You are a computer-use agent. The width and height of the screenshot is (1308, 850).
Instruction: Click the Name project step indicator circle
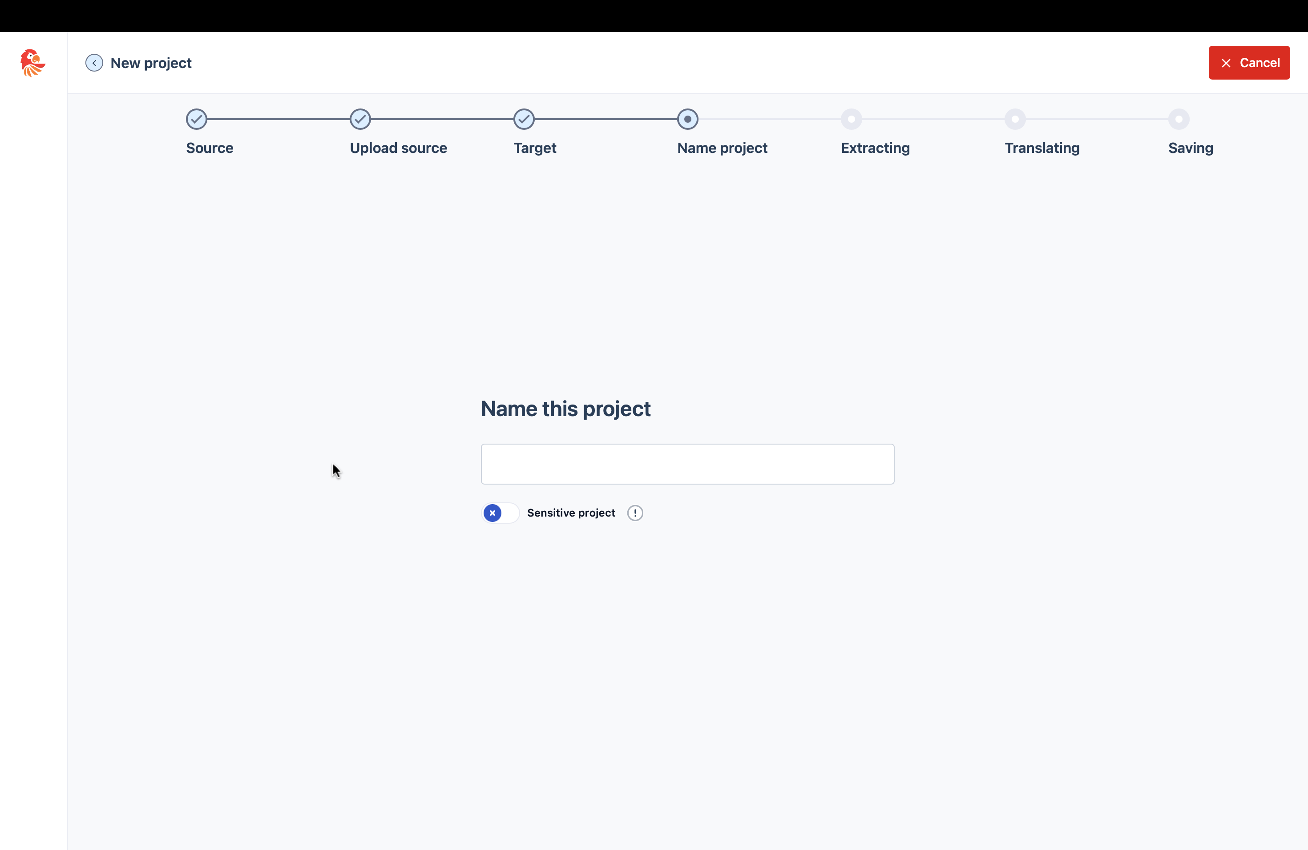click(x=687, y=119)
